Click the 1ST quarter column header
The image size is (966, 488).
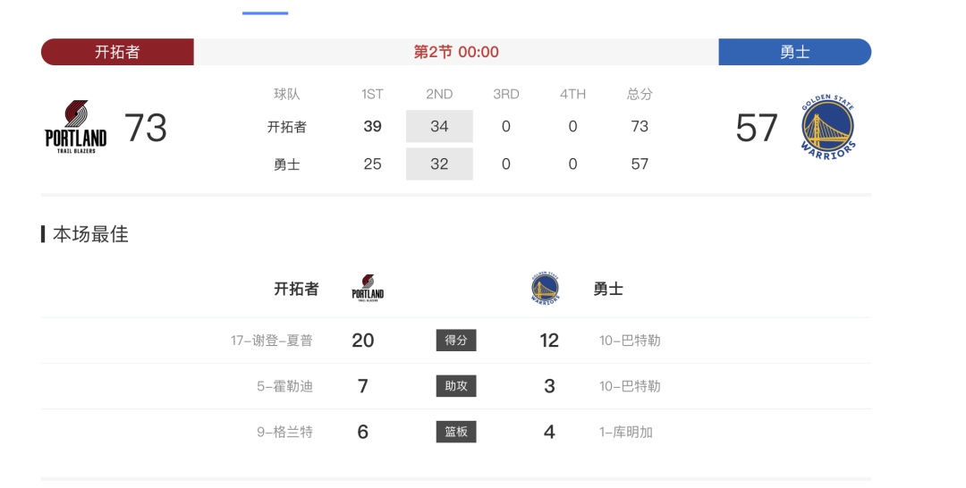click(x=372, y=94)
